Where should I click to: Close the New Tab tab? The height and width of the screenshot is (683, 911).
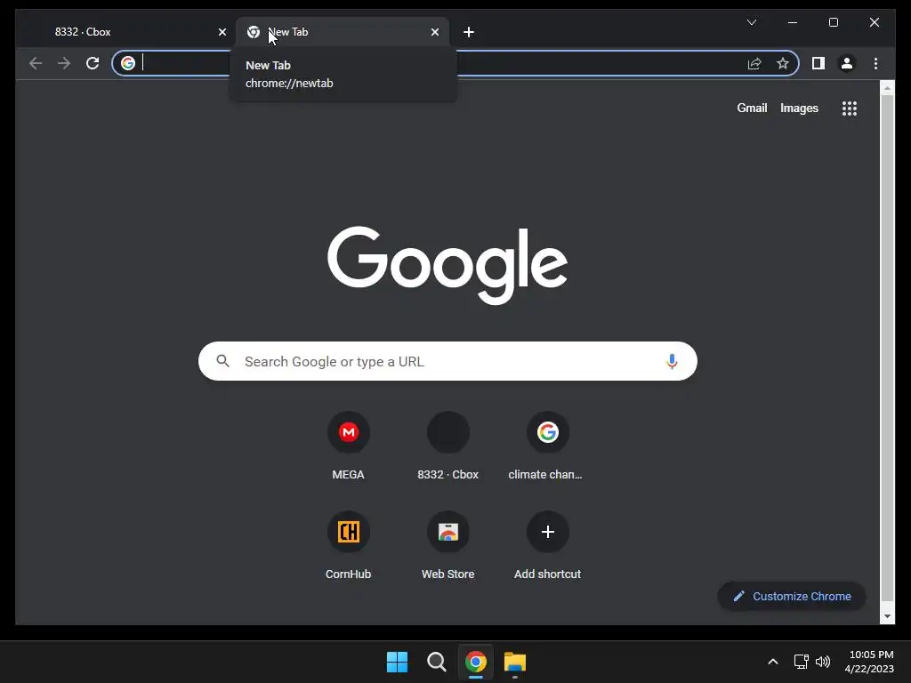point(434,32)
